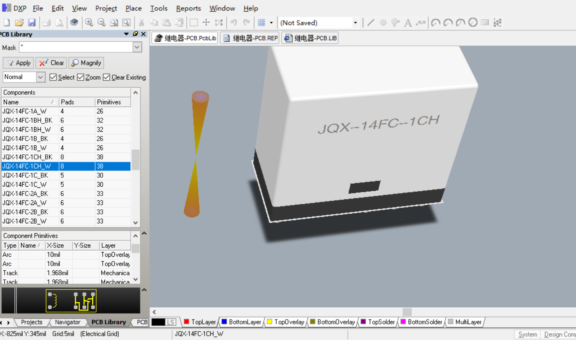Viewport: 576px width, 340px height.
Task: Select component JQX-14FC-1C_BK in list
Action: pyautogui.click(x=66, y=175)
